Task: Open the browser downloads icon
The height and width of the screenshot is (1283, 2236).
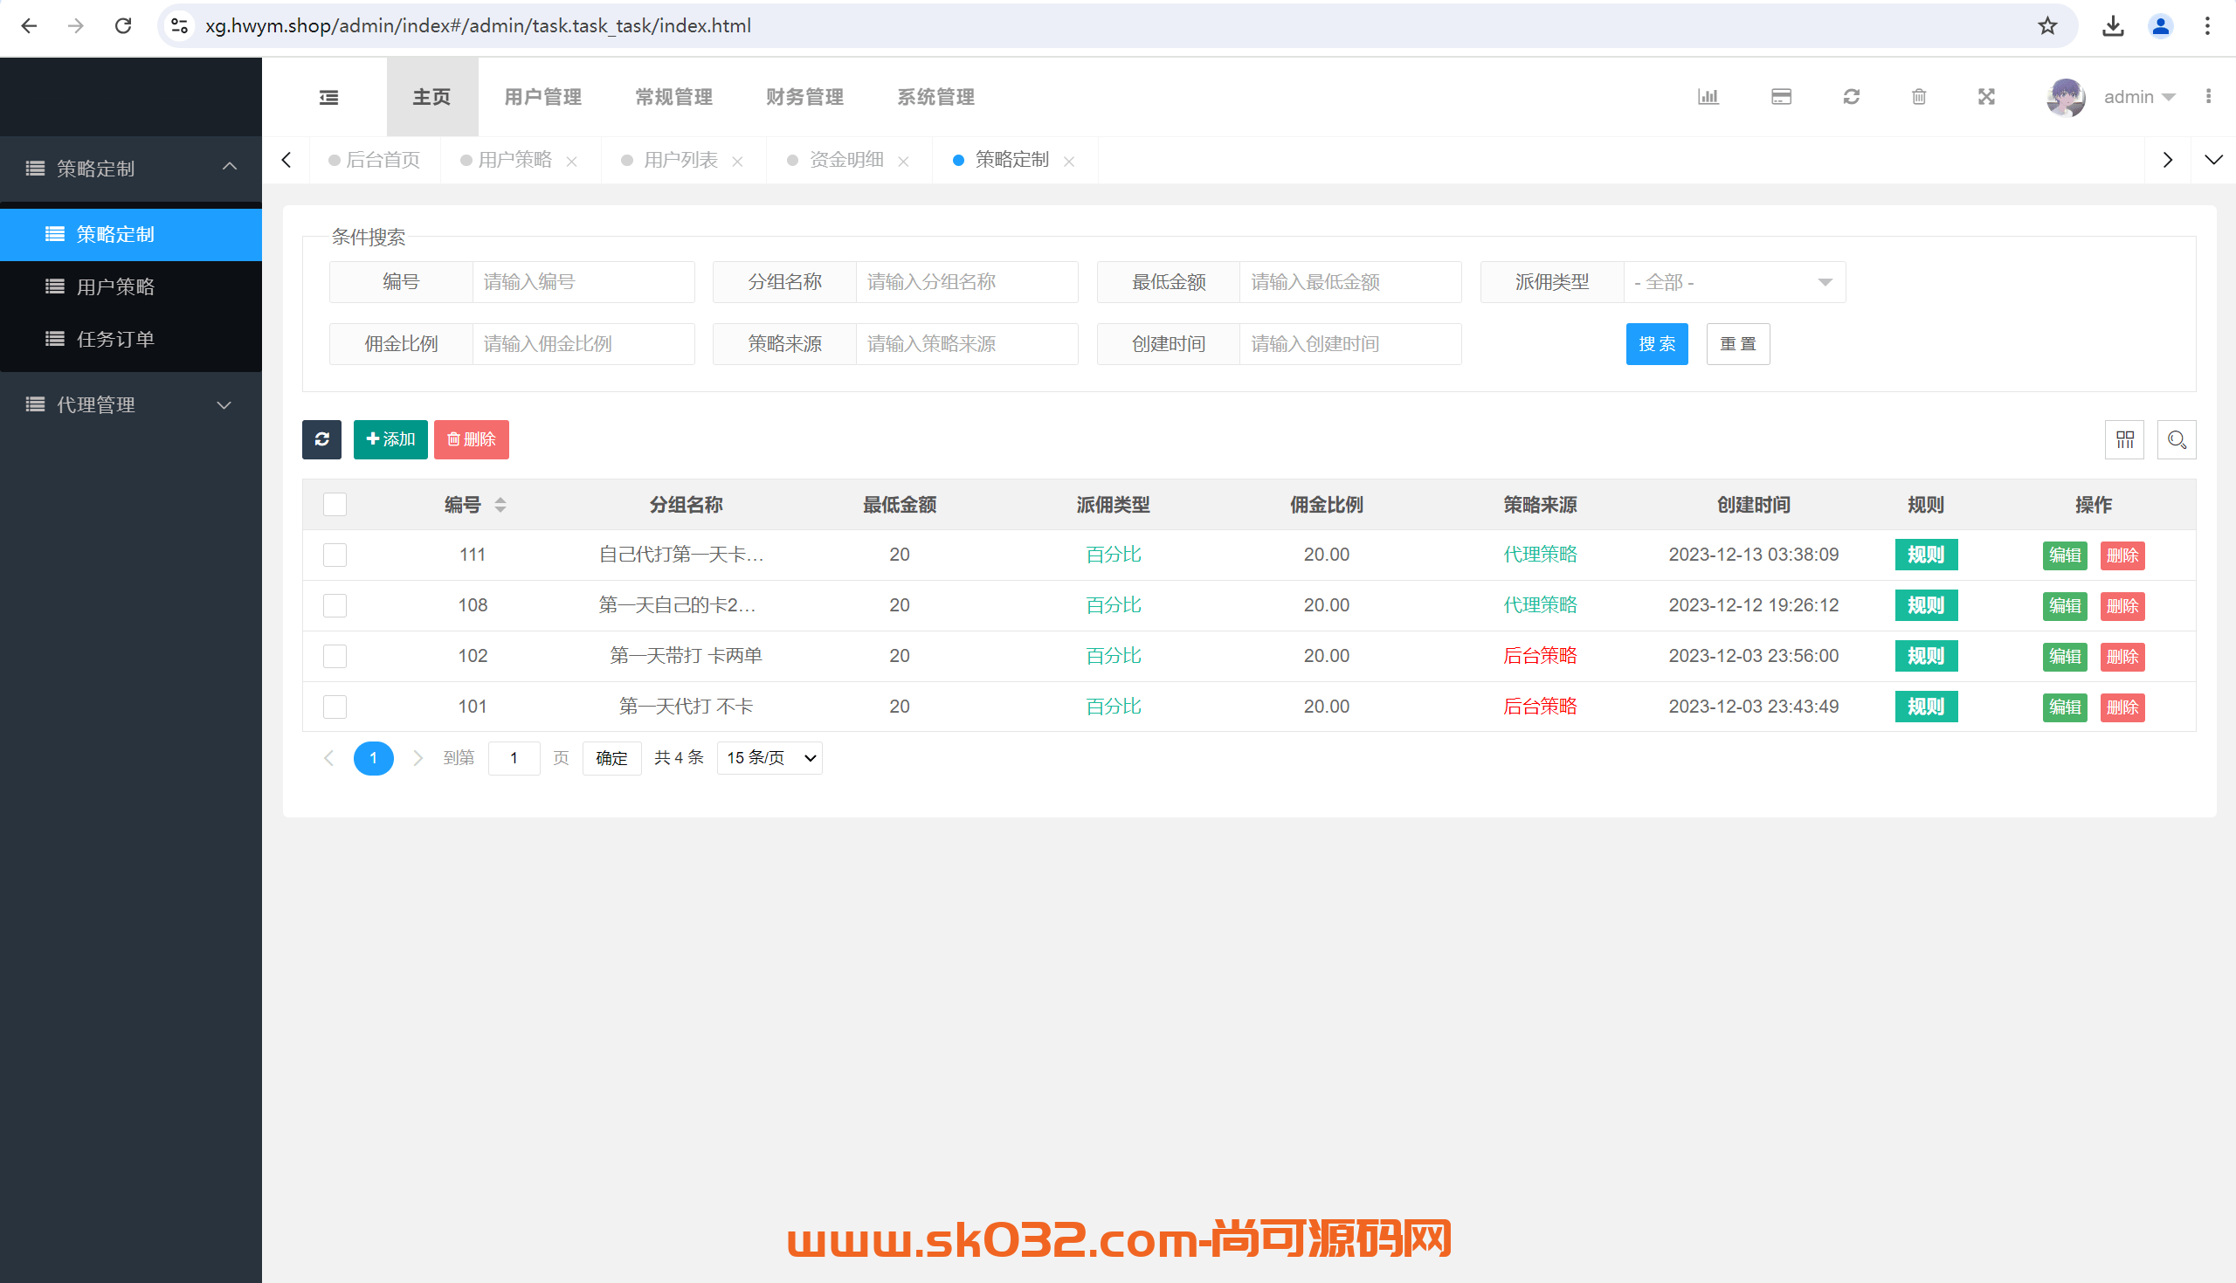Action: pyautogui.click(x=2113, y=25)
